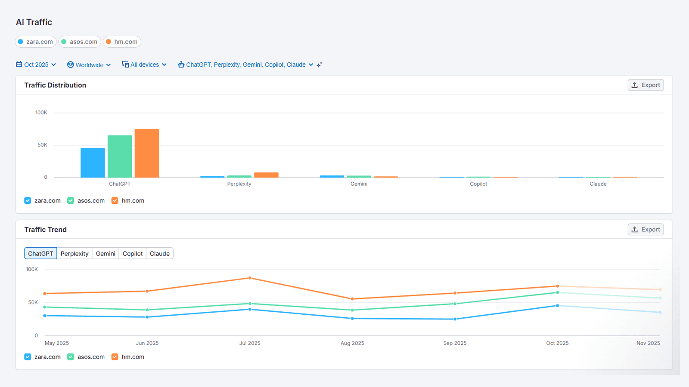Open the Gemini trend tab
The height and width of the screenshot is (387, 689).
[106, 254]
